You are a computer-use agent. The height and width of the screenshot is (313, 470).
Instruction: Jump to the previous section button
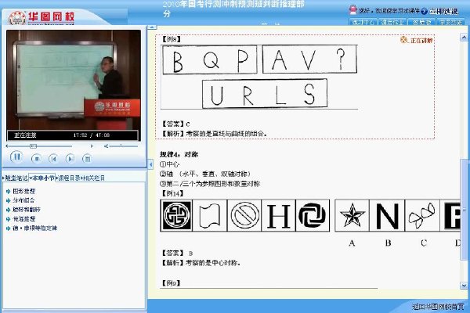[x=53, y=158]
